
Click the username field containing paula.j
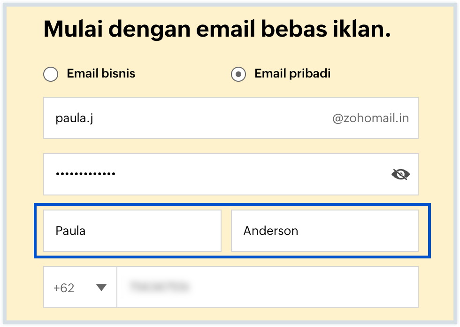pos(188,118)
